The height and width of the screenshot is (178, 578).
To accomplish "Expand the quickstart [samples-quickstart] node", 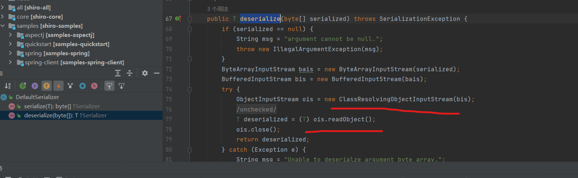I will coord(10,44).
